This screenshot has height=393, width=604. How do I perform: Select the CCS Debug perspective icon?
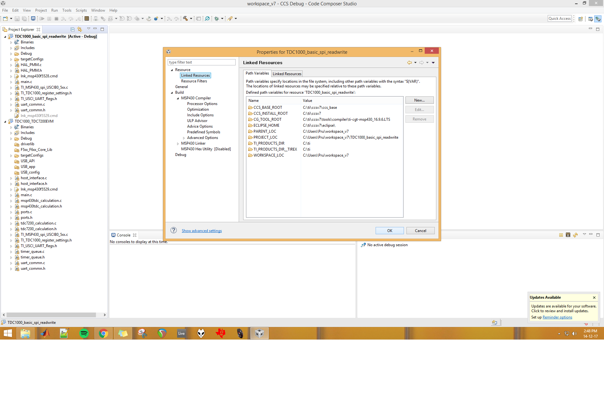coord(598,19)
